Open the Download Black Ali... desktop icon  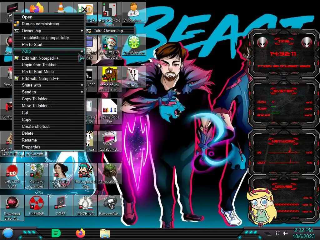pos(12,208)
